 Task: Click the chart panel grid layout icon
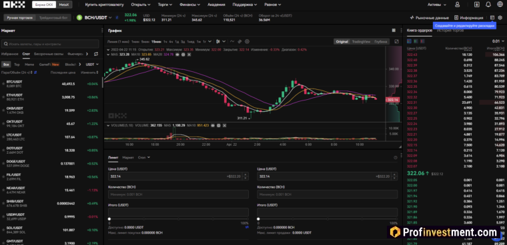tap(394, 31)
